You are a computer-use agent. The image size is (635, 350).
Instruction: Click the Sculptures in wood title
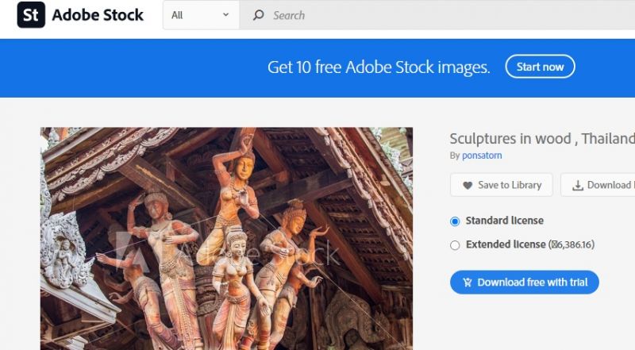541,138
